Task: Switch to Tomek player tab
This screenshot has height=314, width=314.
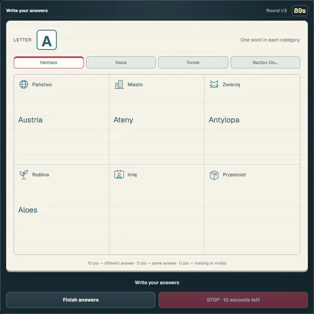Action: point(193,62)
